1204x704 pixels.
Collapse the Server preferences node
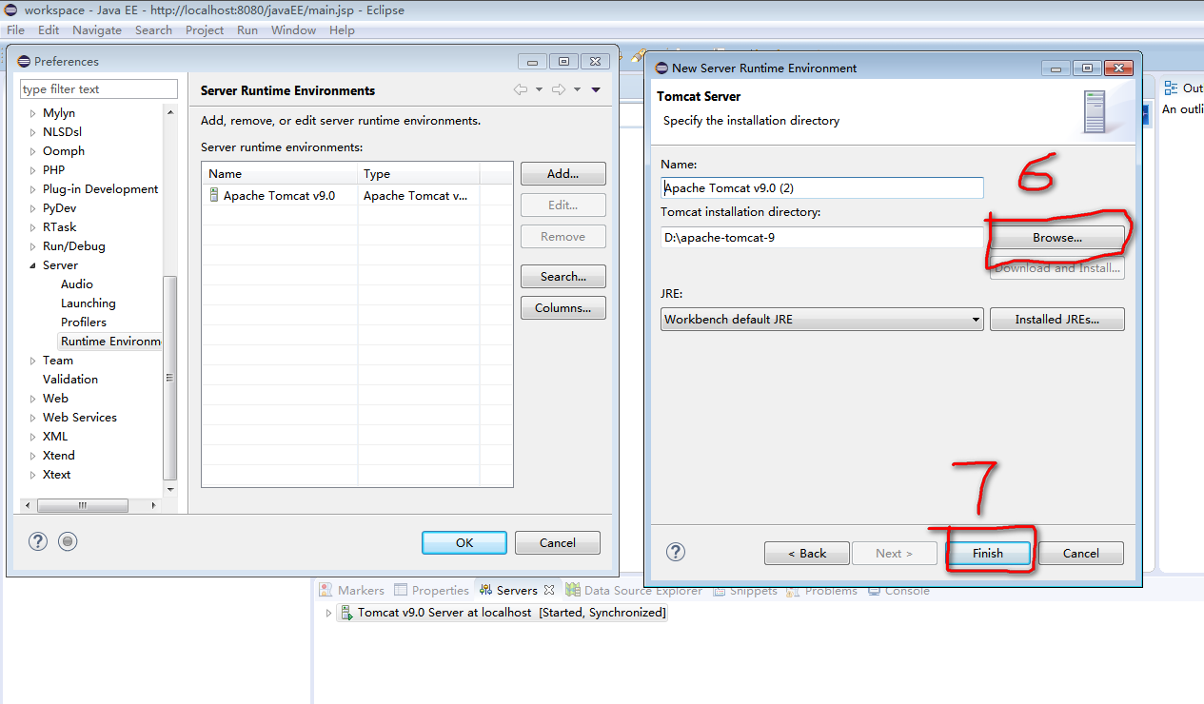click(33, 265)
